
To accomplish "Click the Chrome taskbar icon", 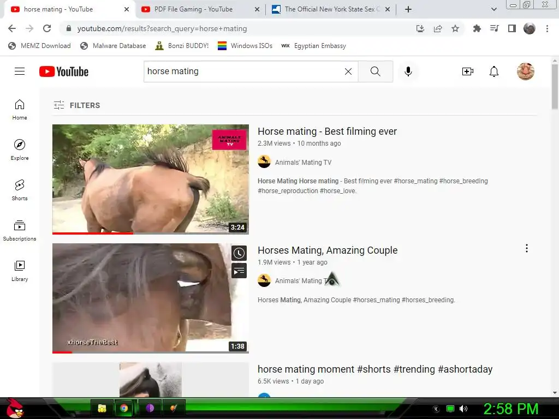I will click(124, 408).
